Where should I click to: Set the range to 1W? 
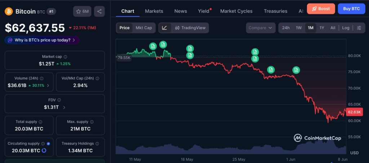point(299,28)
